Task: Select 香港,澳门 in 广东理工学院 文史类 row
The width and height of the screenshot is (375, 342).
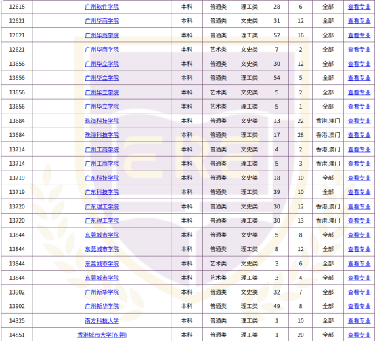Action: 328,206
